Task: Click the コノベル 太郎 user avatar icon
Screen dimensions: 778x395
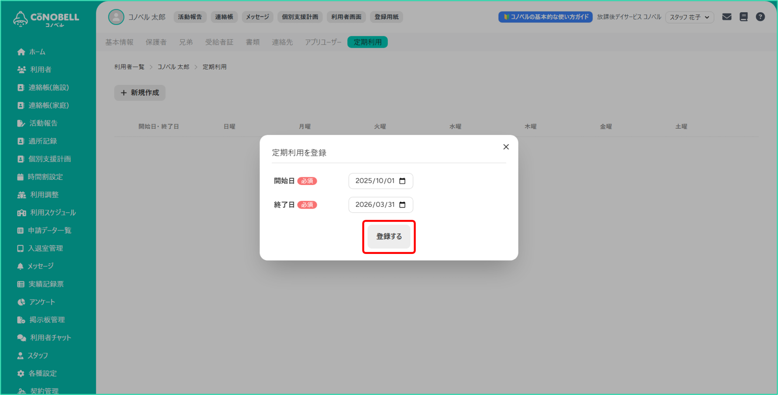Action: (x=116, y=17)
